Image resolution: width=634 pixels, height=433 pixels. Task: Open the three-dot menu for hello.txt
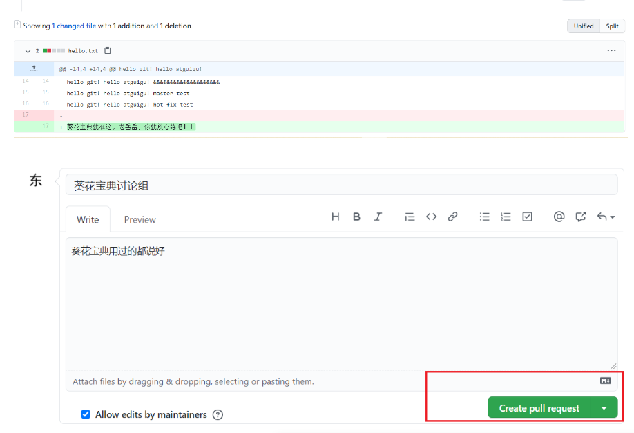coord(611,50)
